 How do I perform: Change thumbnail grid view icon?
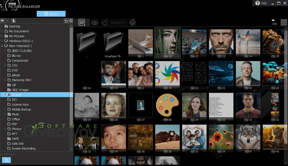[284, 22]
